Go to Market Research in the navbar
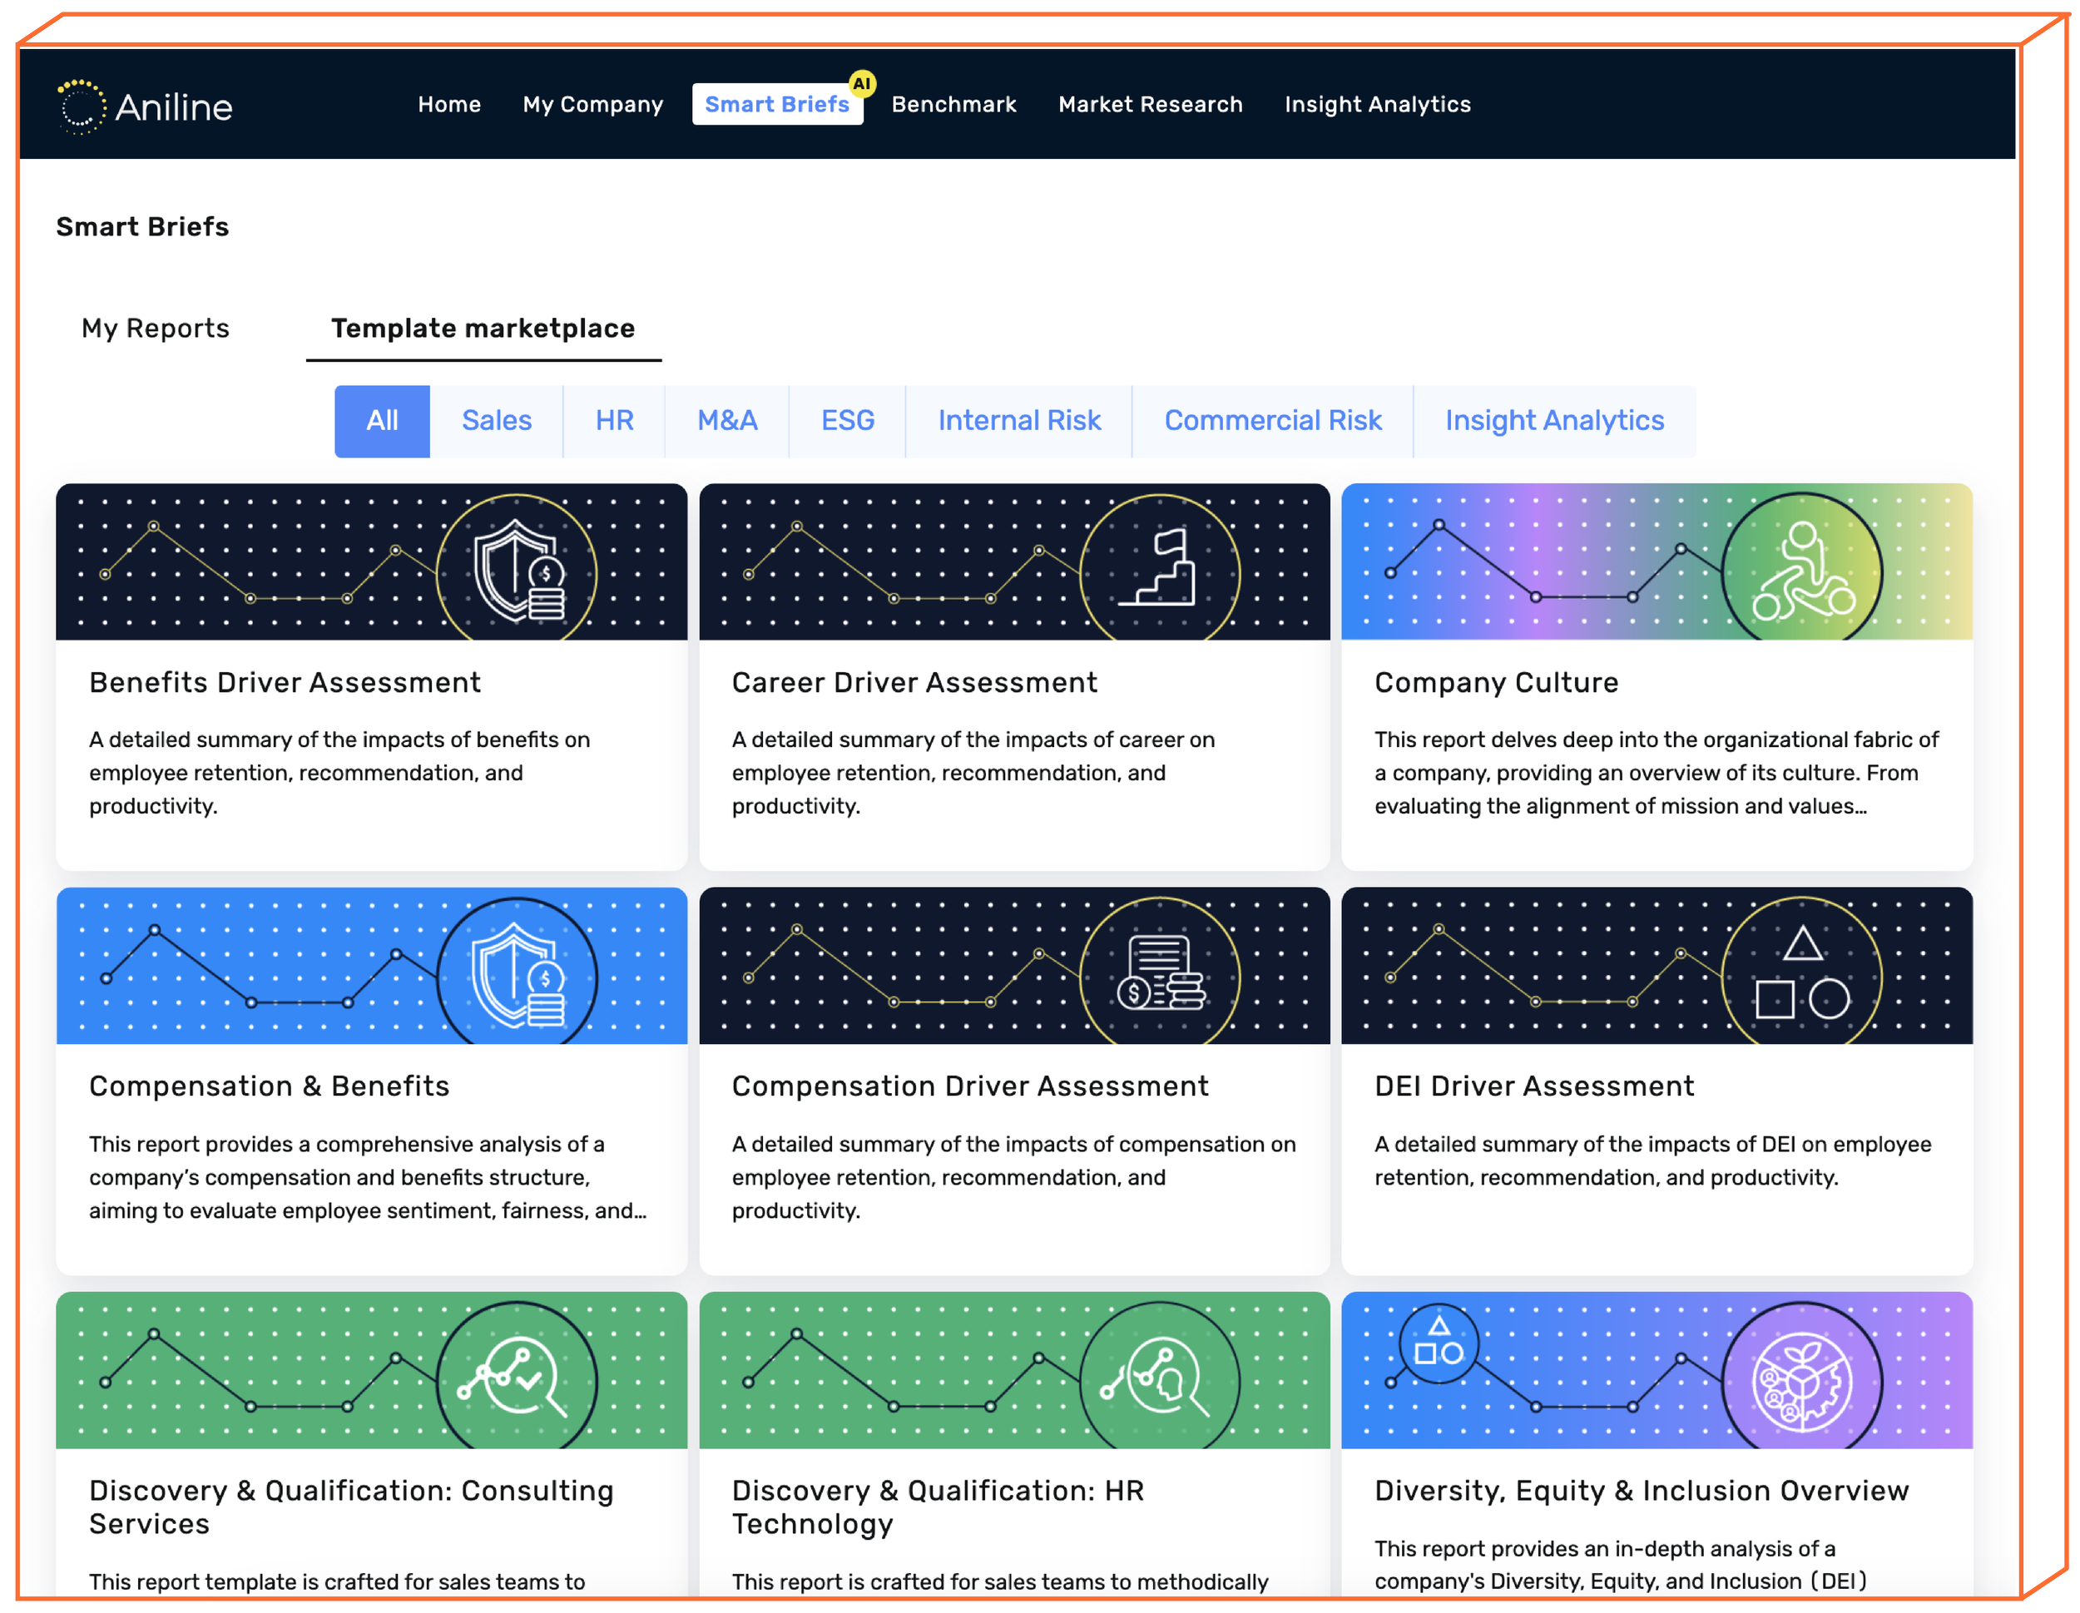2080x1613 pixels. (1150, 105)
